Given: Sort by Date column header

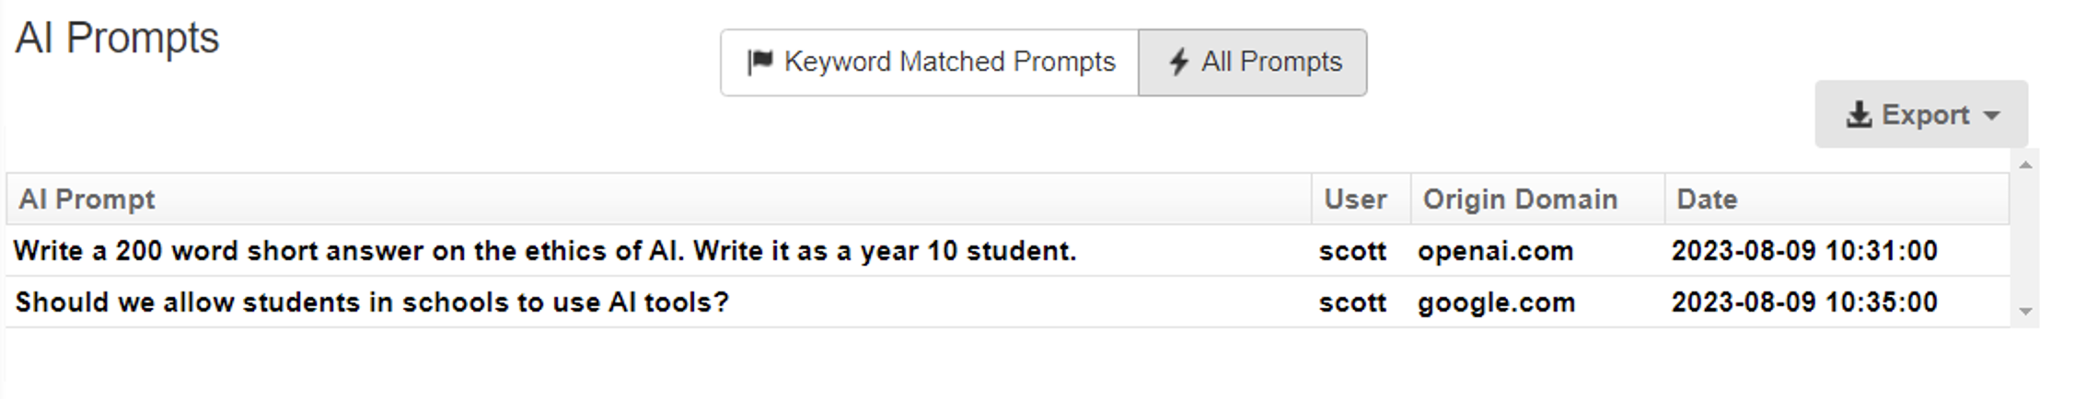Looking at the screenshot, I should 1837,199.
